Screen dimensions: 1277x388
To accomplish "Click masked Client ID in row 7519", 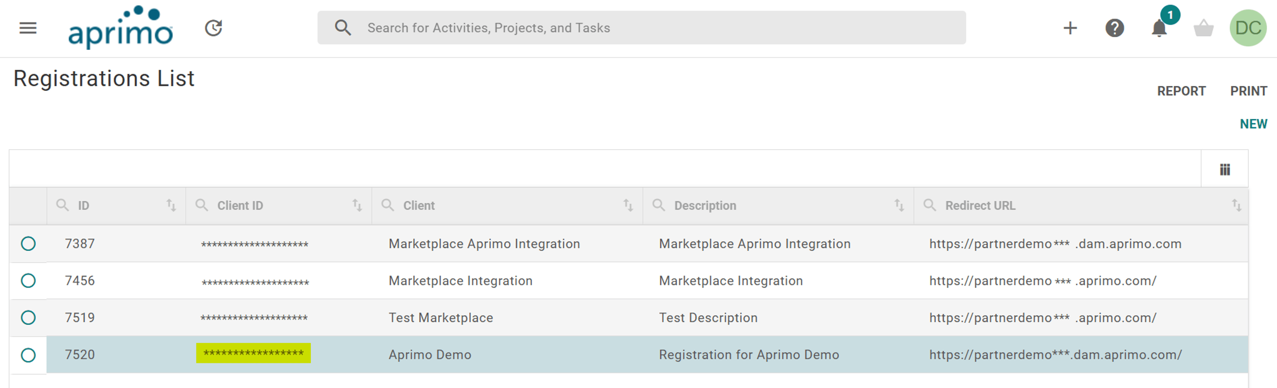I will pos(254,318).
